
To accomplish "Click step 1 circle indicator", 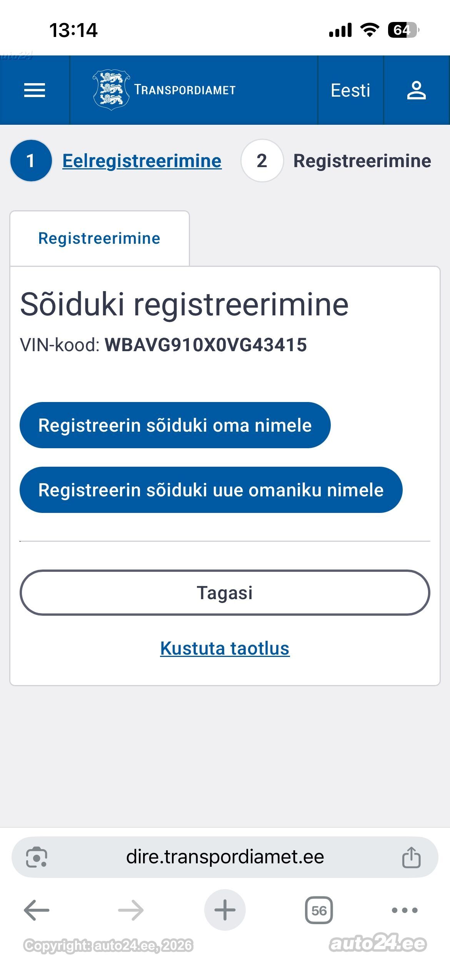I will (x=31, y=161).
